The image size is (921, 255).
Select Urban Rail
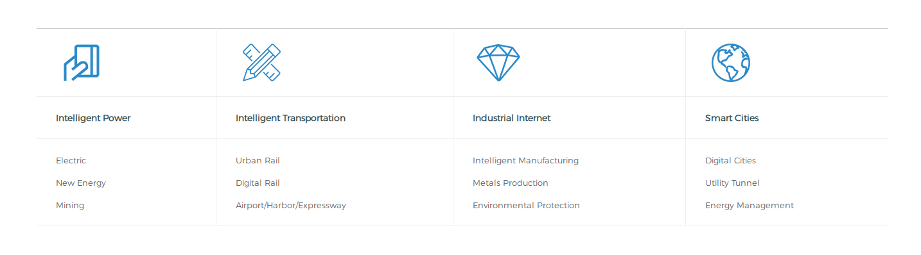258,161
